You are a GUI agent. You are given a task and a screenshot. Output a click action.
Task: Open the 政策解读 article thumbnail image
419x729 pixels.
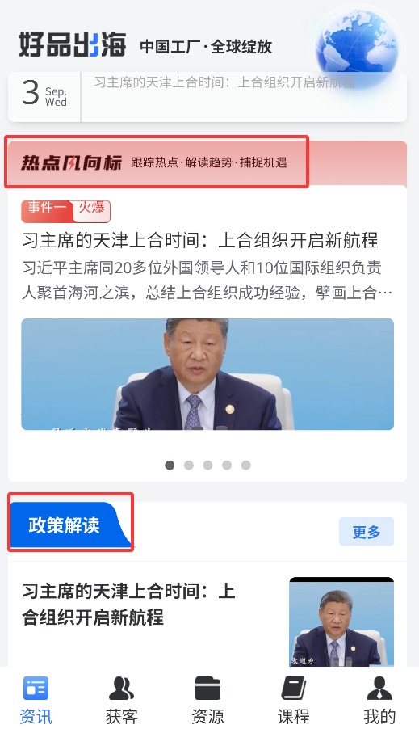(341, 622)
